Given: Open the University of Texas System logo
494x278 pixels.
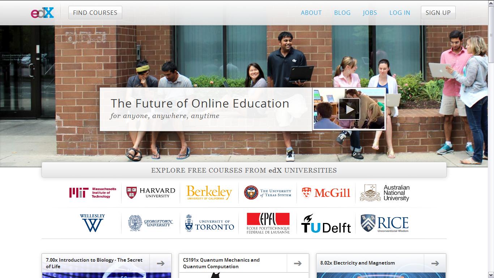Looking at the screenshot, I should 268,193.
